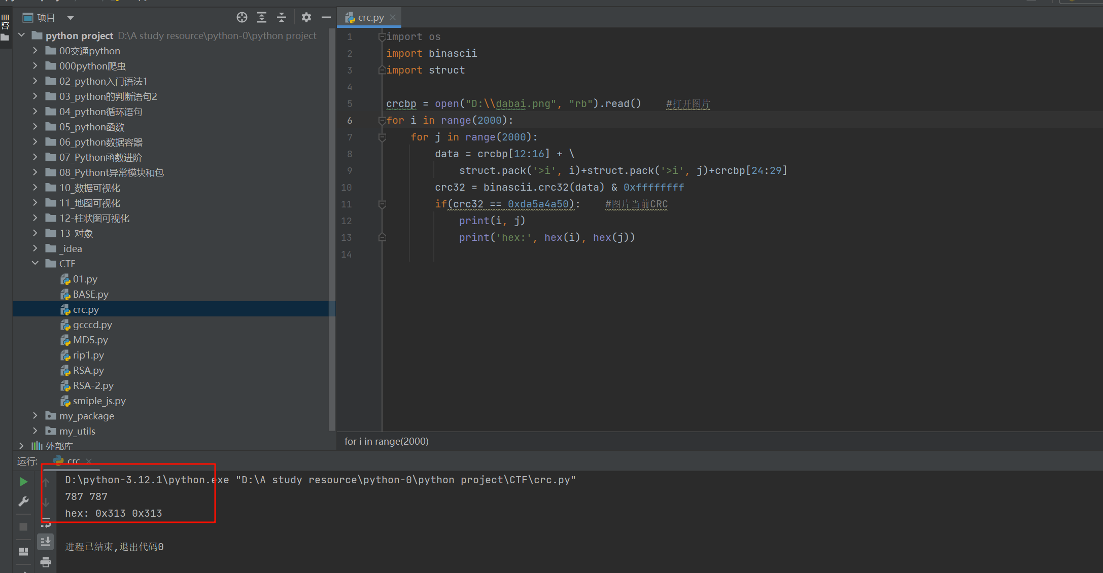Expand the my_package folder

pos(35,415)
